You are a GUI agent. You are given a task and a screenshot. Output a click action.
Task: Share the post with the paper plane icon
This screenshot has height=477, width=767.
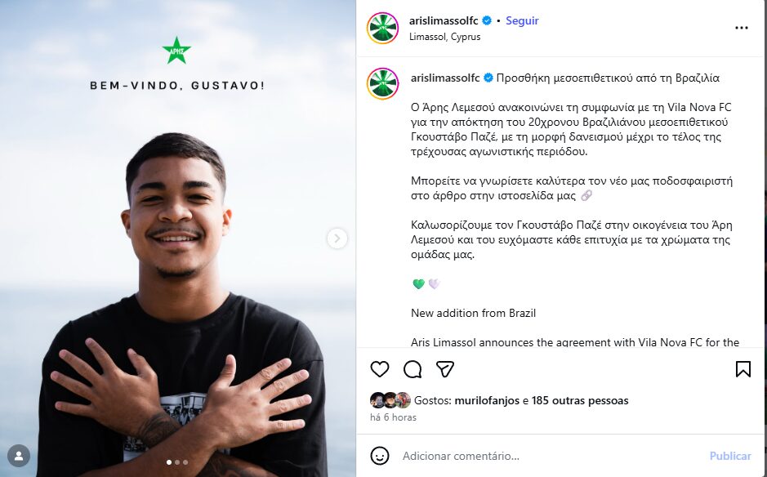click(x=444, y=369)
